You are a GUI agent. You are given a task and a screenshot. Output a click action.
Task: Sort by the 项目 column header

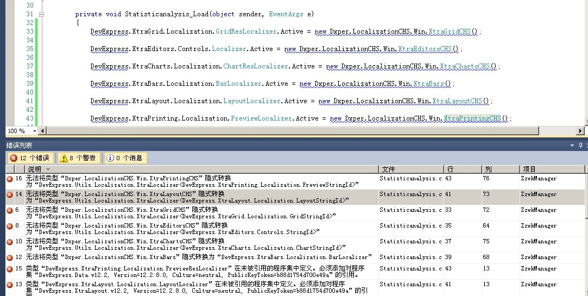click(553, 169)
